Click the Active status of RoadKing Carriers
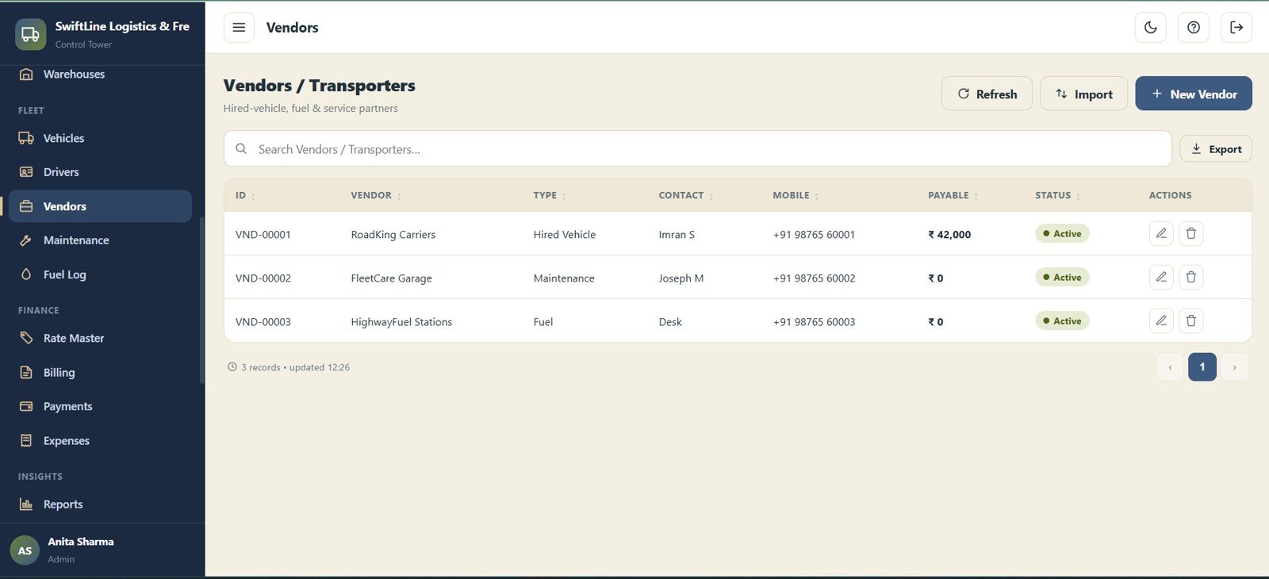Screen dimensions: 1269x579 [1062, 233]
